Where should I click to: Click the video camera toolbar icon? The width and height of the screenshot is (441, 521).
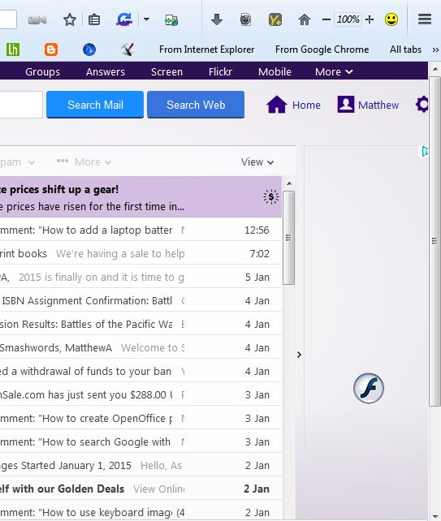click(37, 20)
